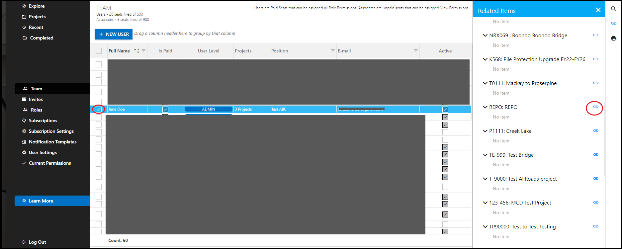The image size is (622, 249).
Task: Open the Full Name column filter icon
Action: click(x=144, y=51)
